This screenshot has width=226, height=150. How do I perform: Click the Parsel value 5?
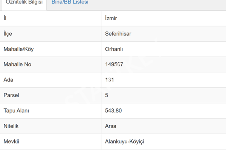(x=107, y=95)
